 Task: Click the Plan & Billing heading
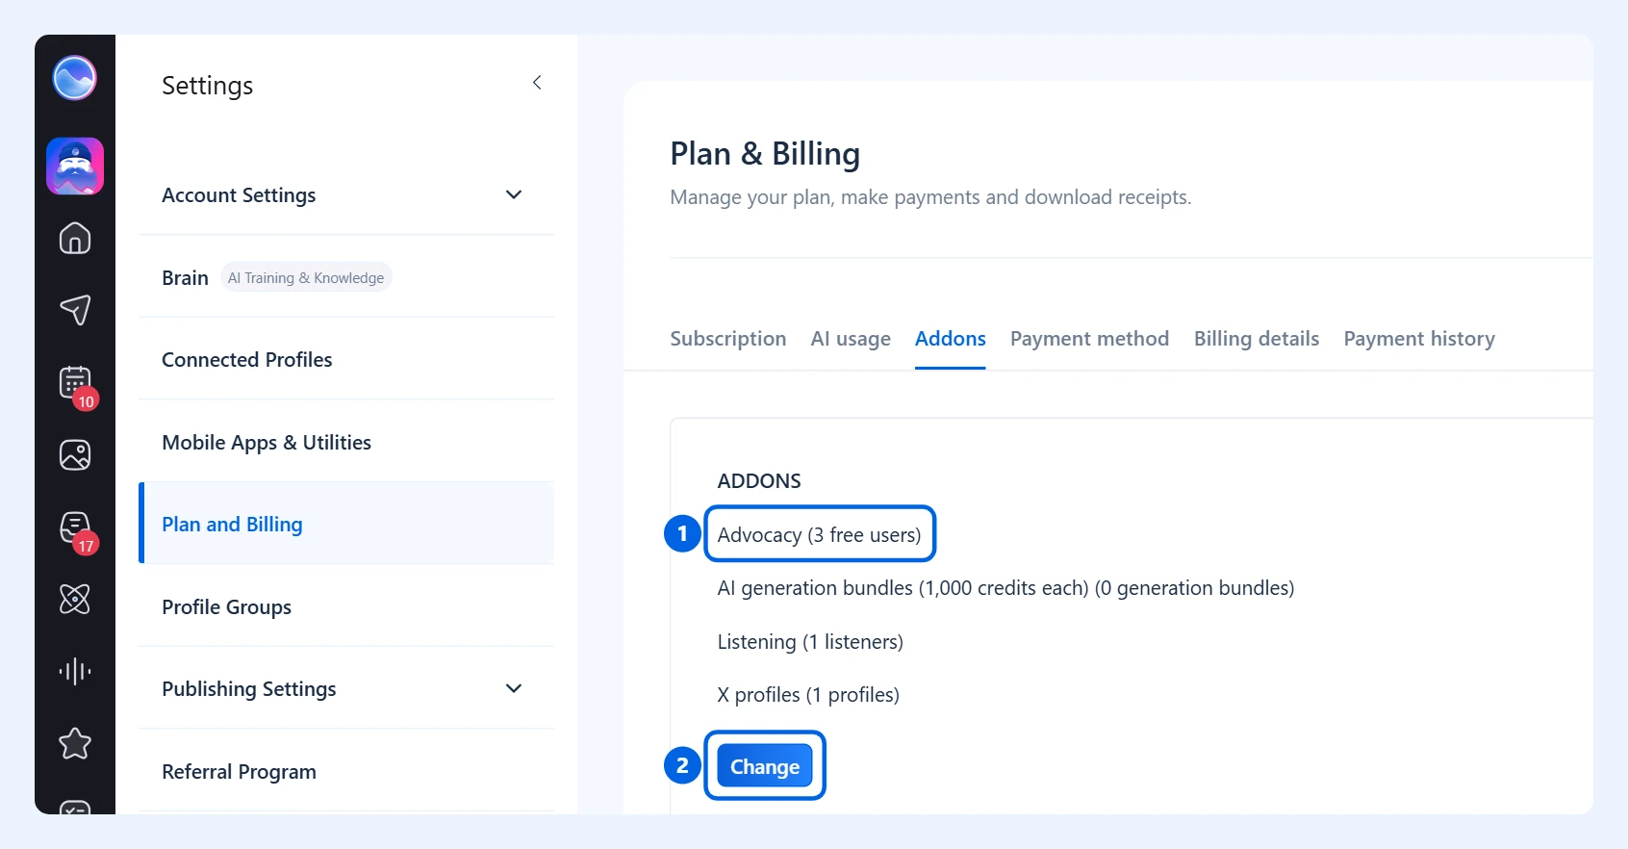point(765,154)
